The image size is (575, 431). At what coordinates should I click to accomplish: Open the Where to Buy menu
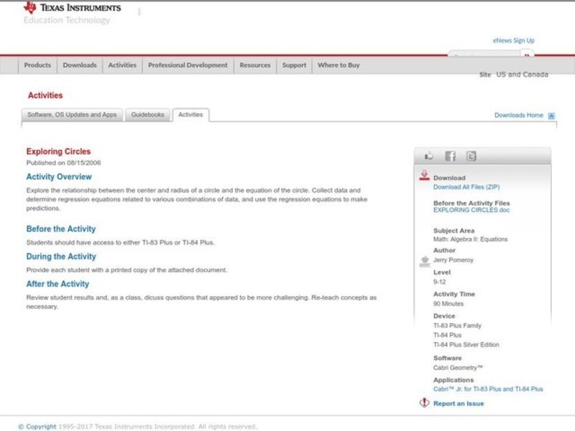pyautogui.click(x=339, y=65)
